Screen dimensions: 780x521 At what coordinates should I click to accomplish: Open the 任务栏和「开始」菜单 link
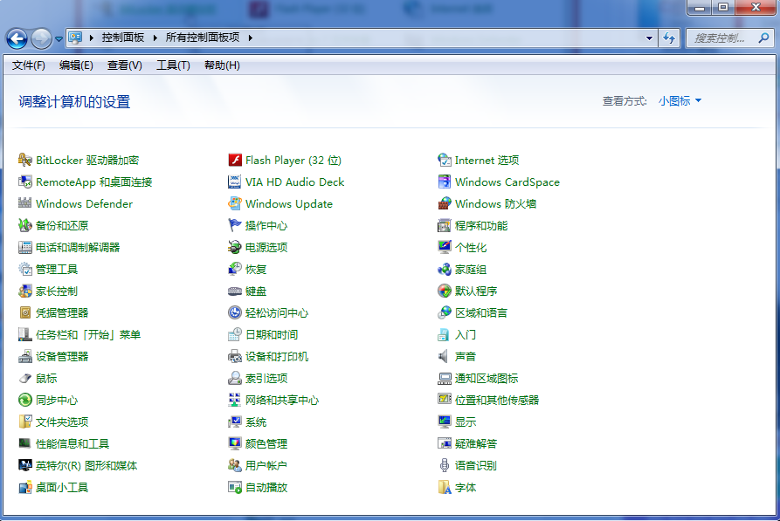88,334
